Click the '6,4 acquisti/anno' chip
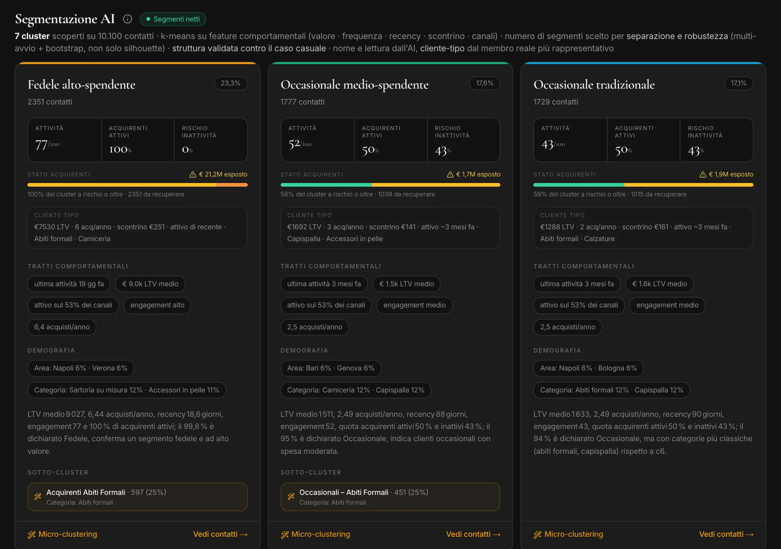The width and height of the screenshot is (781, 549). pyautogui.click(x=62, y=327)
